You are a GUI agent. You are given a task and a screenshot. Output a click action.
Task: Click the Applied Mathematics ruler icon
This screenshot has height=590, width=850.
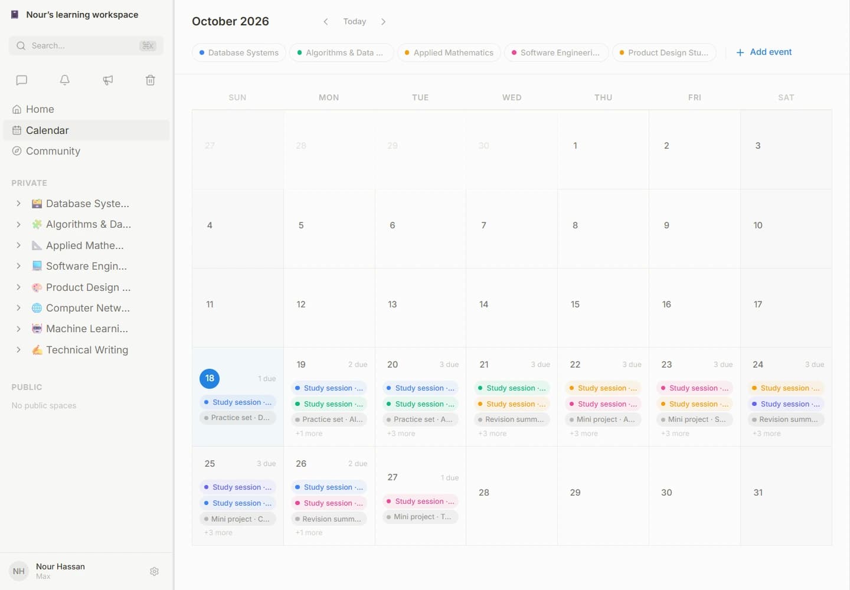37,245
